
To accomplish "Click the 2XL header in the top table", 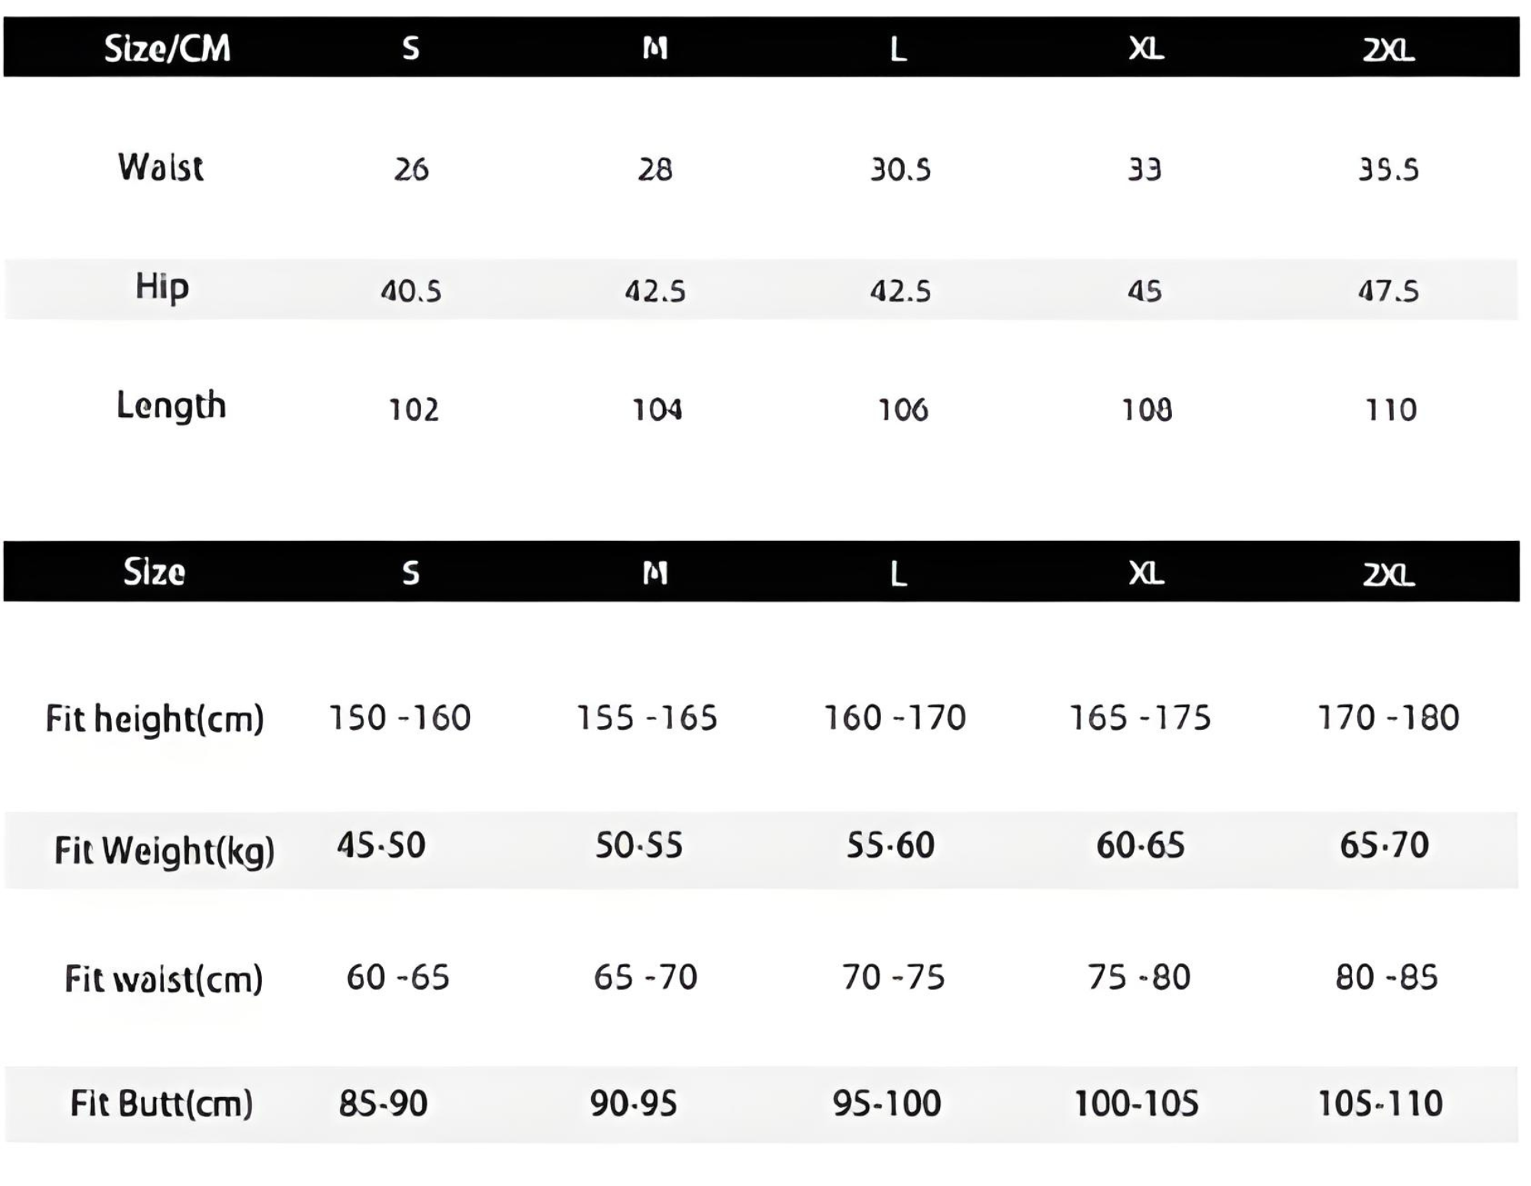I will [x=1388, y=51].
